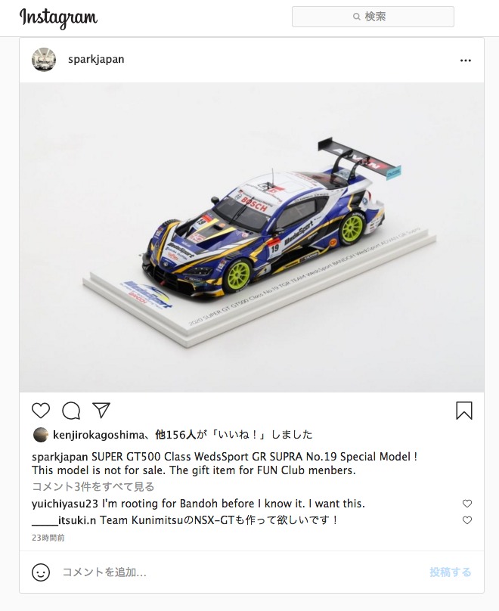Click the 23時間前 timestamp
This screenshot has width=499, height=611.
coord(48,538)
